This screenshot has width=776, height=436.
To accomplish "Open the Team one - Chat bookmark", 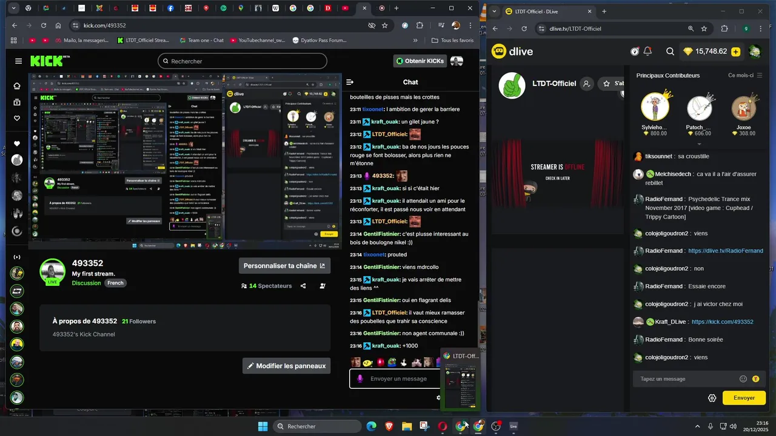I will [x=202, y=41].
